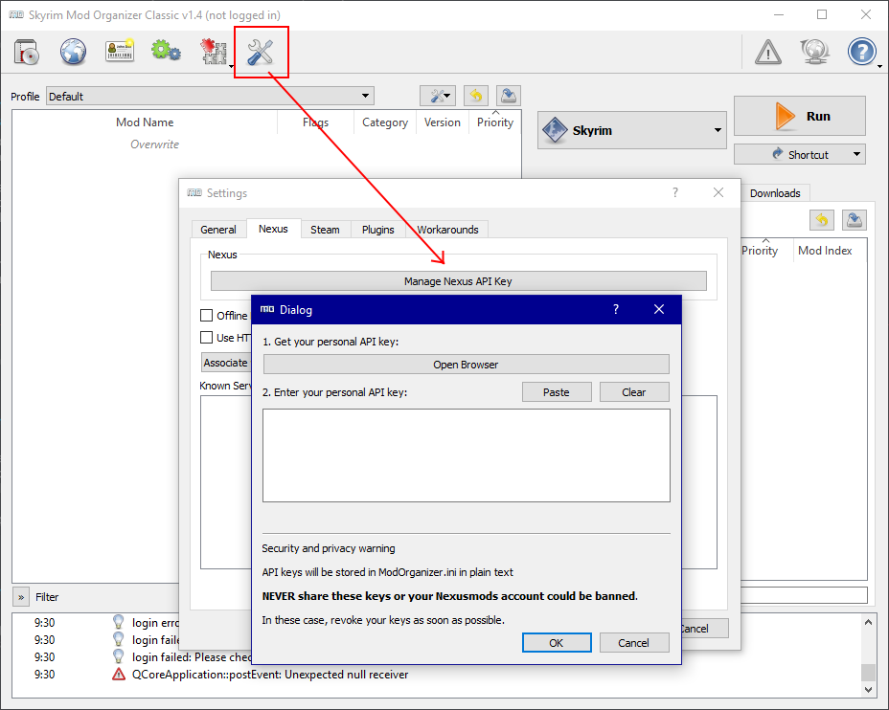Click the Update globe icon in toolbar
Screen dimensions: 889x710
814,52
